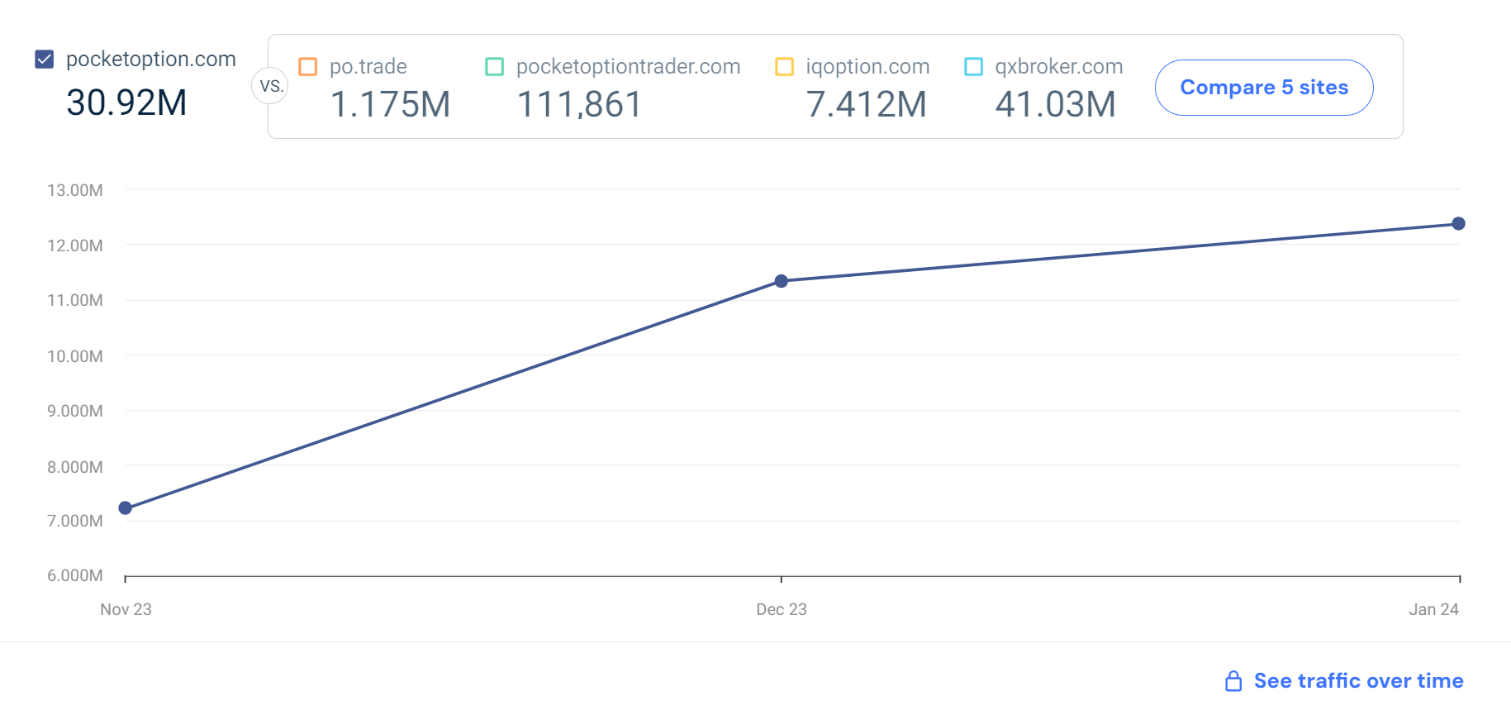The image size is (1511, 715).
Task: Click the Dec 23 x-axis label
Action: tap(782, 609)
